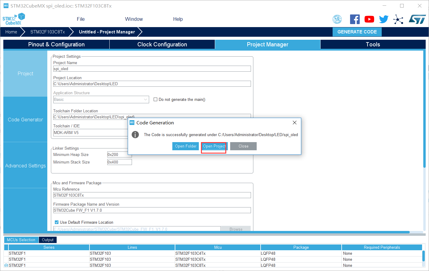Click the MCU list vertical scrollbar

click(423, 256)
